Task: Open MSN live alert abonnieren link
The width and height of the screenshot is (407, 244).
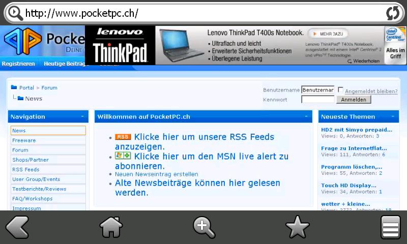Action: point(201,161)
